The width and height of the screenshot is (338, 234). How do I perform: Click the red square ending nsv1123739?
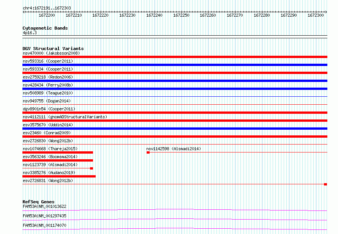(92, 168)
